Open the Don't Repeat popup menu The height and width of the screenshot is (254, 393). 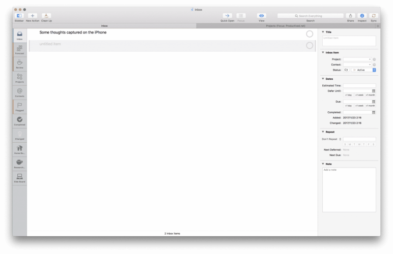[x=331, y=139]
